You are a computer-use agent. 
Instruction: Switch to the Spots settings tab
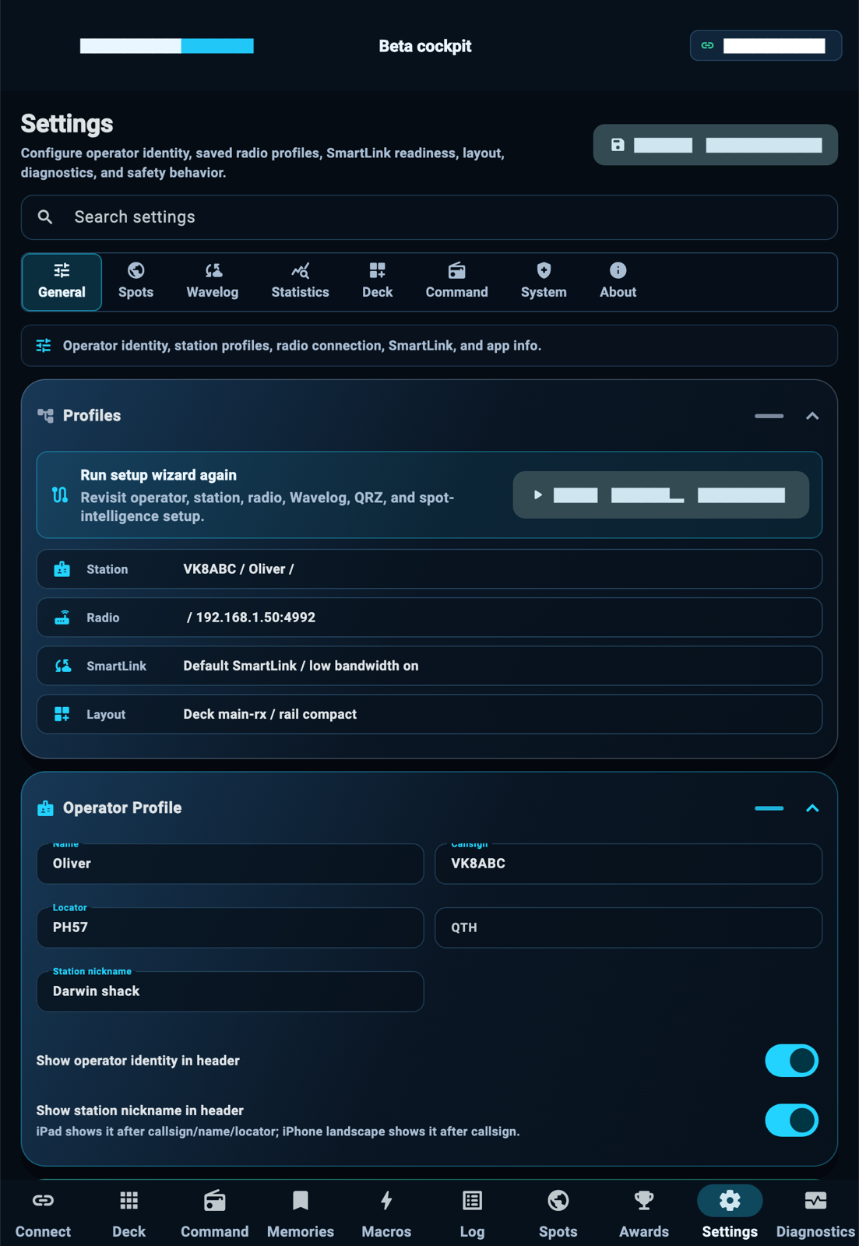tap(136, 282)
